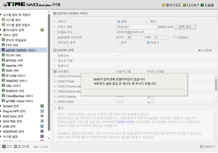Click the USB 관리 anchor icon

pyautogui.click(x=42, y=126)
